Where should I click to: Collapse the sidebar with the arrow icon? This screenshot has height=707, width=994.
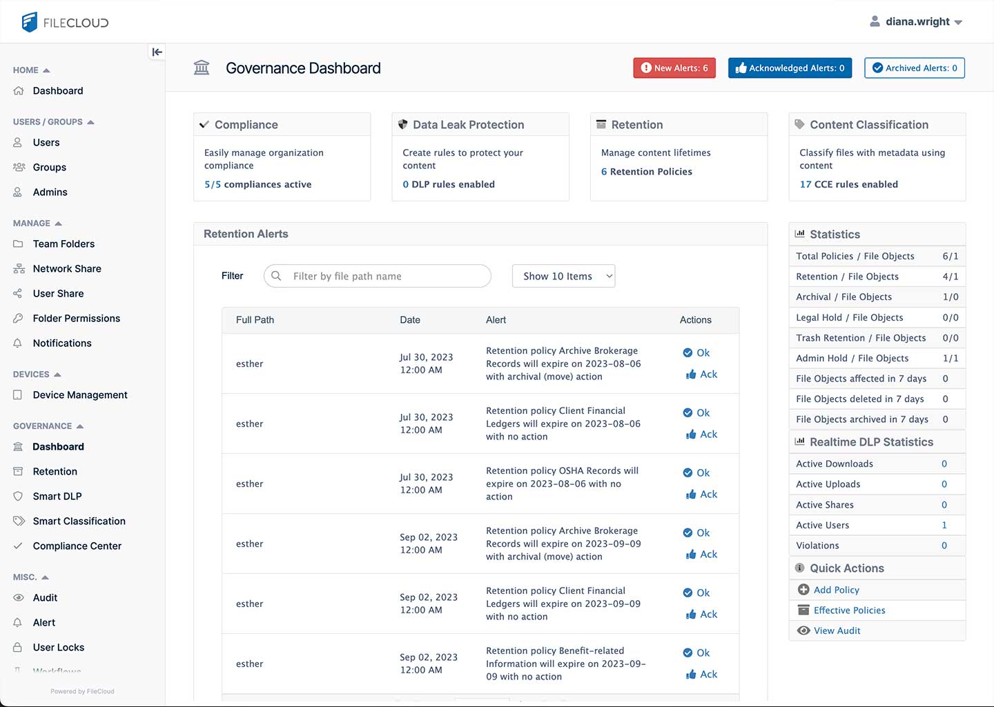157,51
